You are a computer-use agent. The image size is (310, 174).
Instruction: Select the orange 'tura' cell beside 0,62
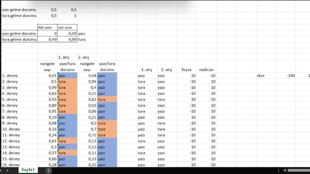click(107, 99)
